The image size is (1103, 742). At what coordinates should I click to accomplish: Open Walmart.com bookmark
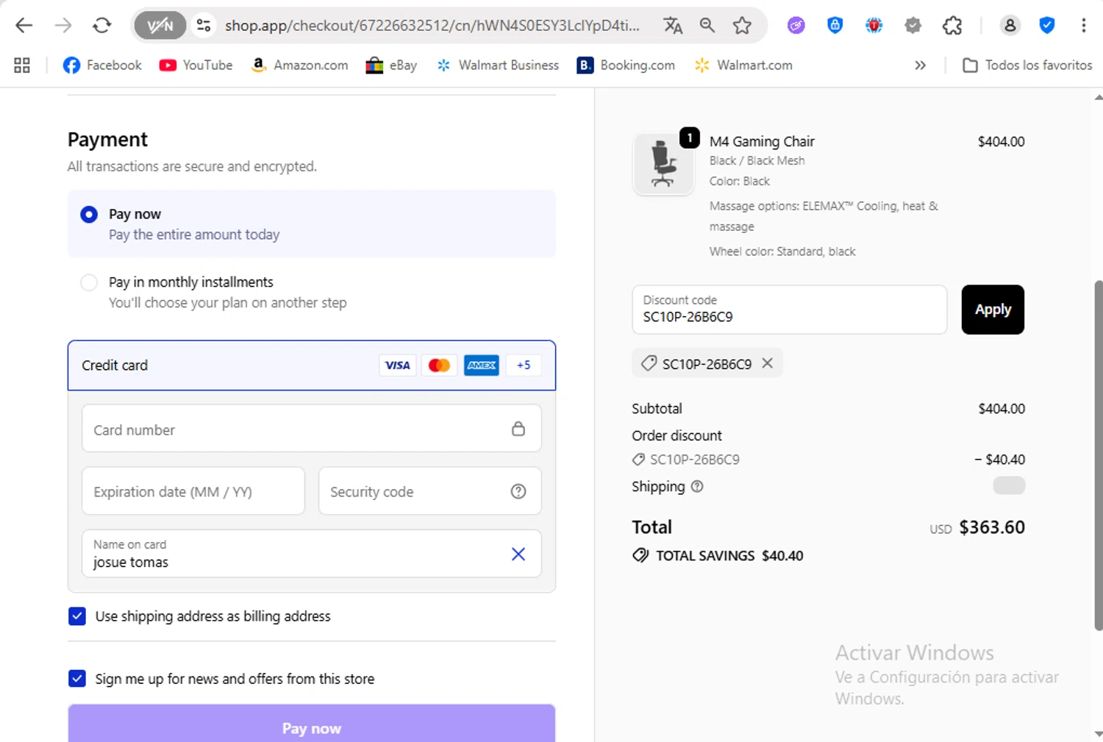(x=743, y=65)
